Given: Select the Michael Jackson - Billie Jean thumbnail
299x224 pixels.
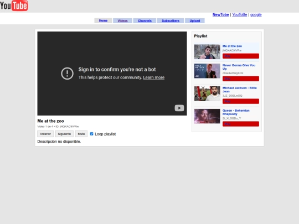Looking at the screenshot, I should (x=207, y=93).
